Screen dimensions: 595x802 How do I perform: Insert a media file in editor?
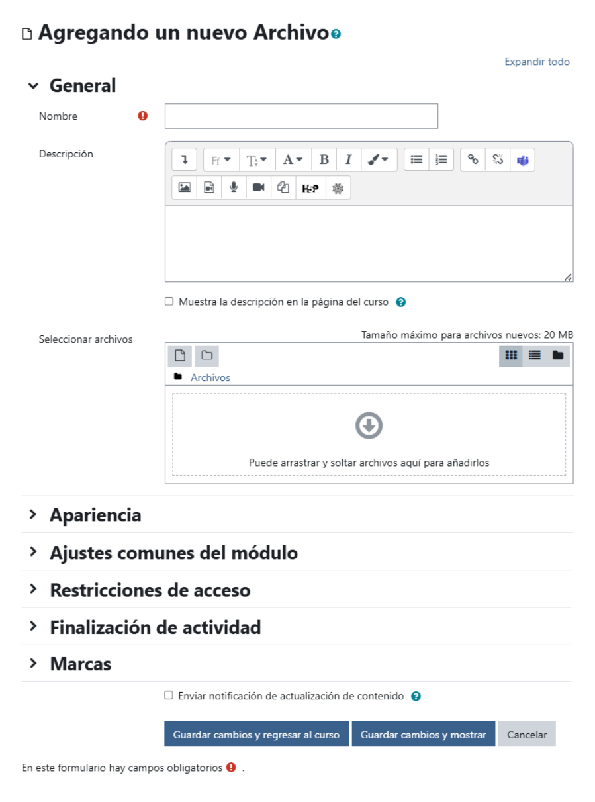209,187
